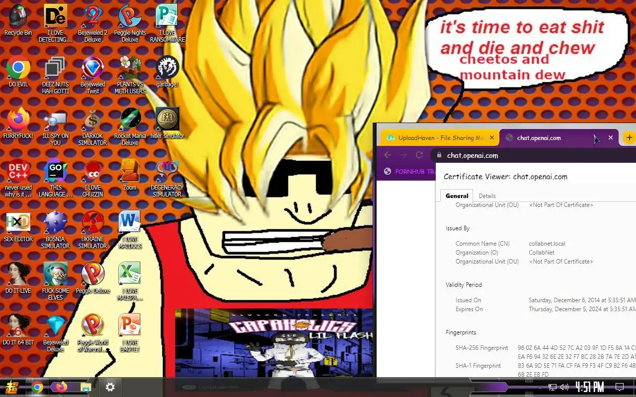Screen dimensions: 636x397
Task: Select the 'garbage!' desktop icon
Action: pyautogui.click(x=167, y=71)
